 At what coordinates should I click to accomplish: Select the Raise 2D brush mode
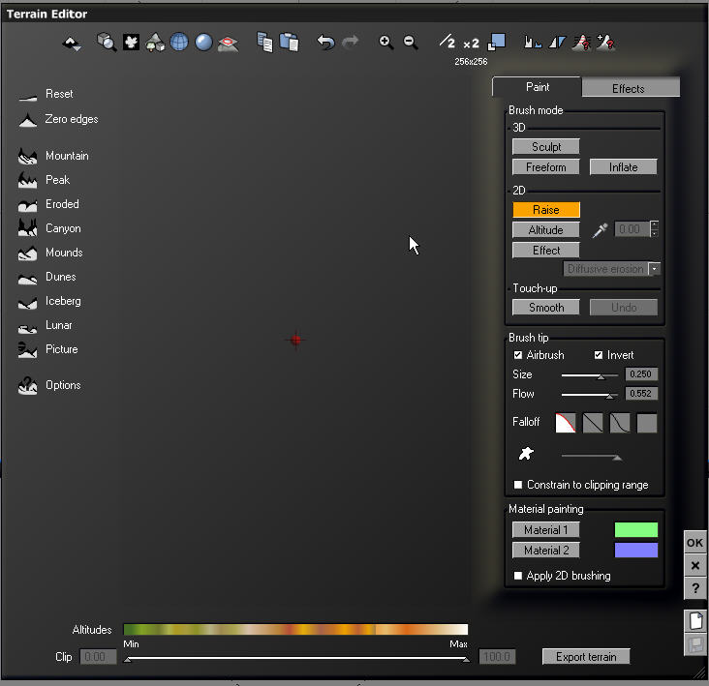pyautogui.click(x=545, y=210)
